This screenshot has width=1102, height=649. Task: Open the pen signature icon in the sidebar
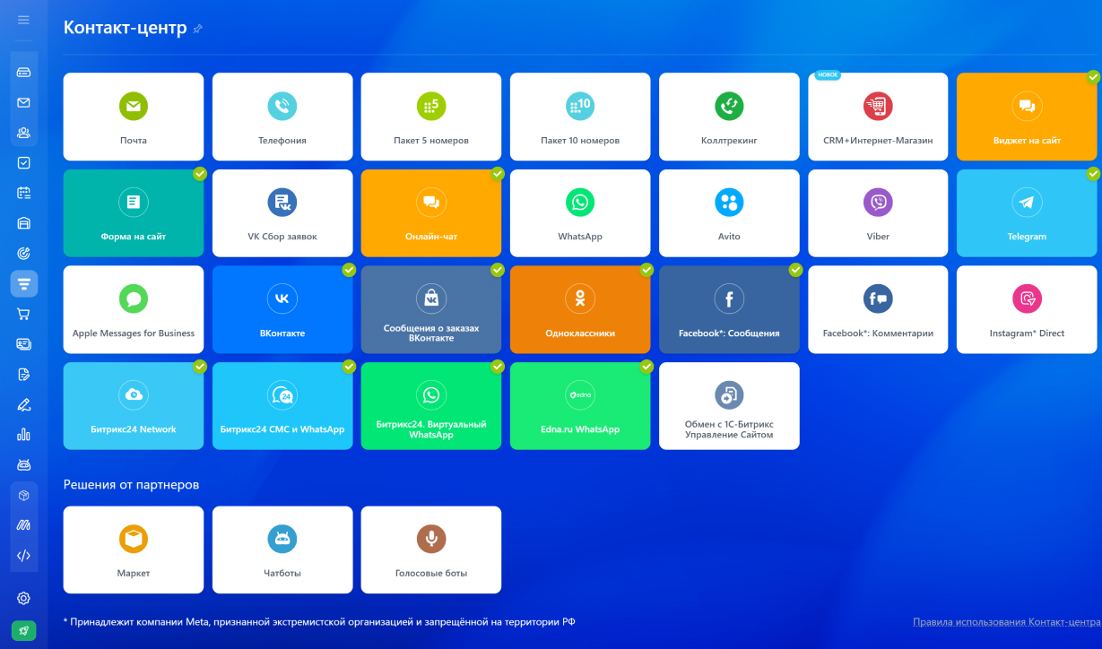pos(23,404)
